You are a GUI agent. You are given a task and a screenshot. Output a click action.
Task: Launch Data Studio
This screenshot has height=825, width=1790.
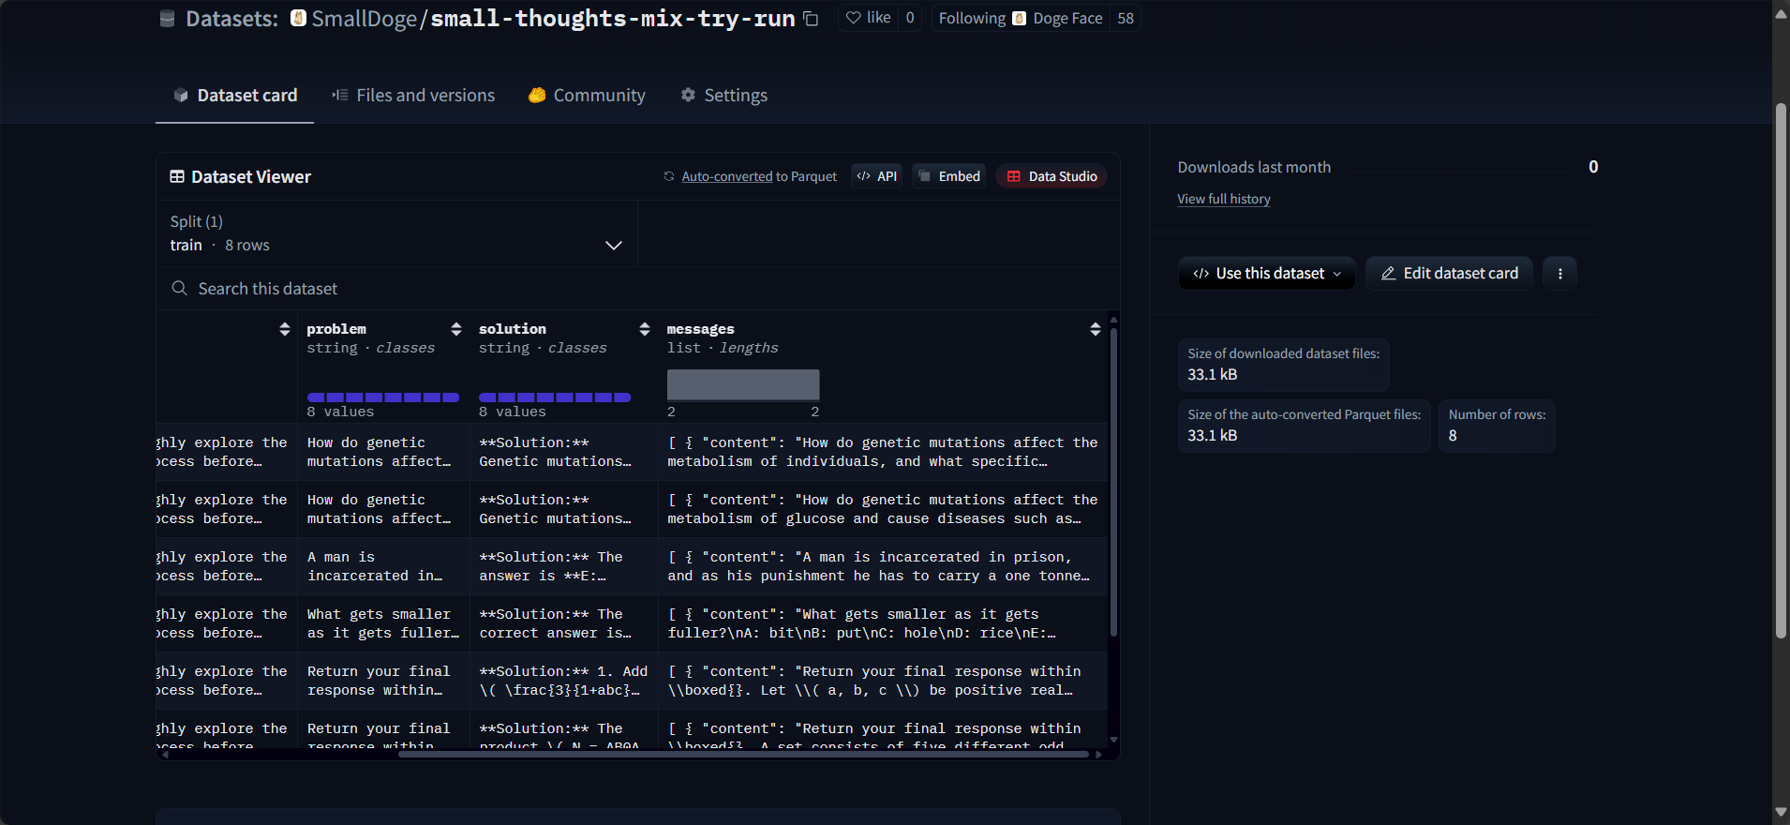1052,176
